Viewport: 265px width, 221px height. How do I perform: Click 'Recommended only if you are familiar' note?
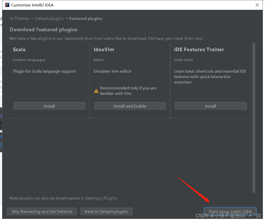128,91
